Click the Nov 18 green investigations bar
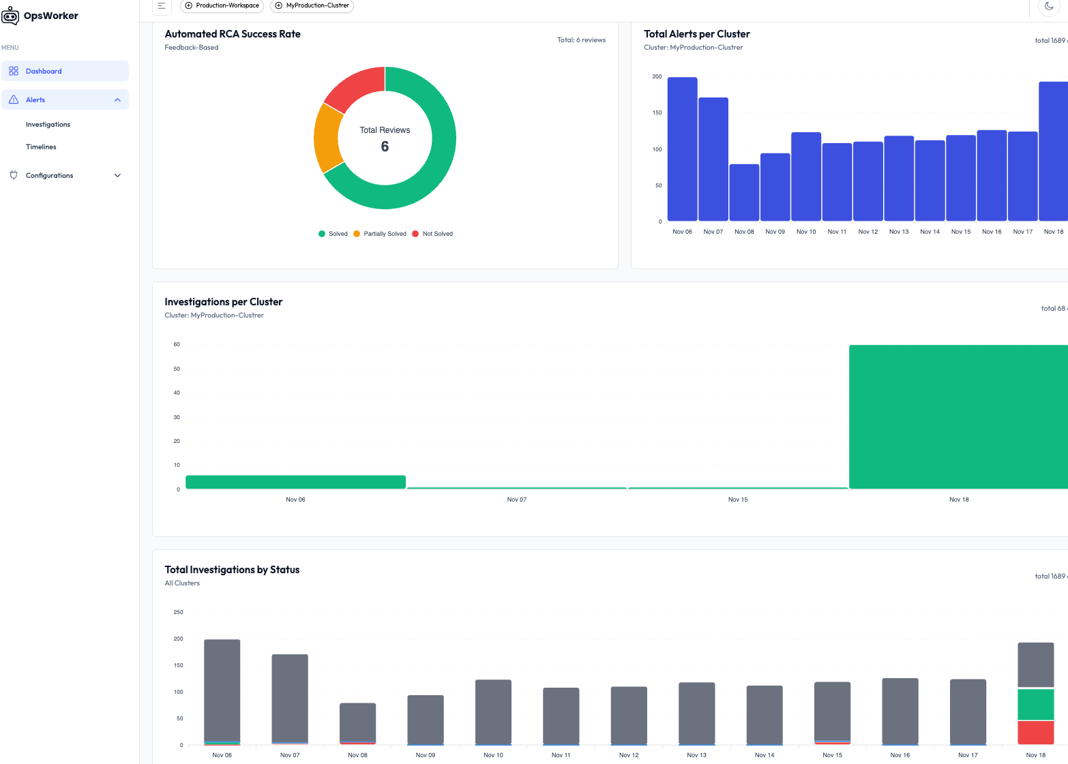This screenshot has width=1068, height=764. coord(958,416)
